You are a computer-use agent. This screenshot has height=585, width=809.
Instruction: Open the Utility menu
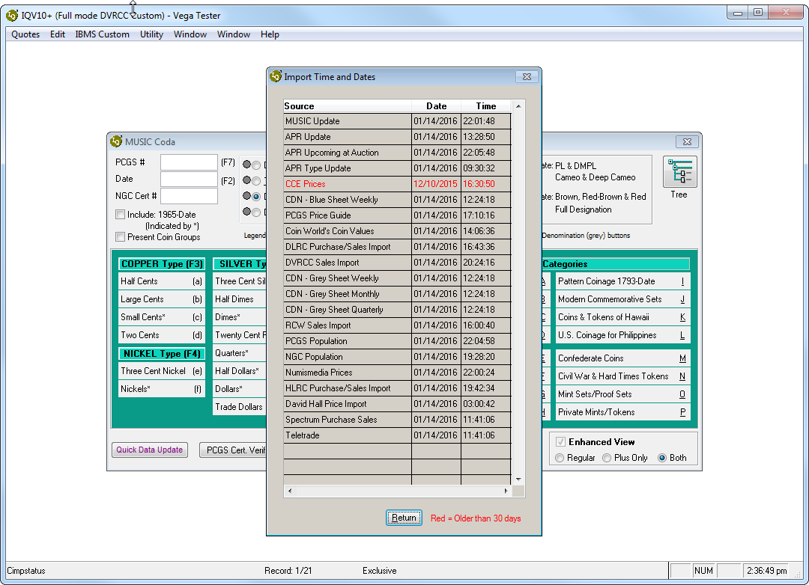[x=151, y=34]
